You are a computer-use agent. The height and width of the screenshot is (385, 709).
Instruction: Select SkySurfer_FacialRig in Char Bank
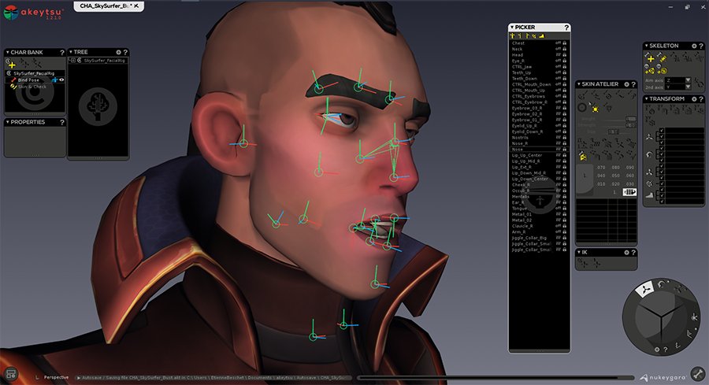(34, 73)
